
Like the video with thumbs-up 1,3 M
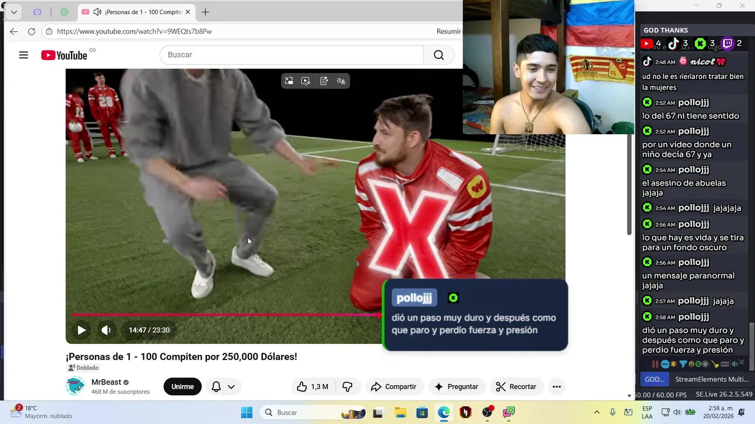313,386
